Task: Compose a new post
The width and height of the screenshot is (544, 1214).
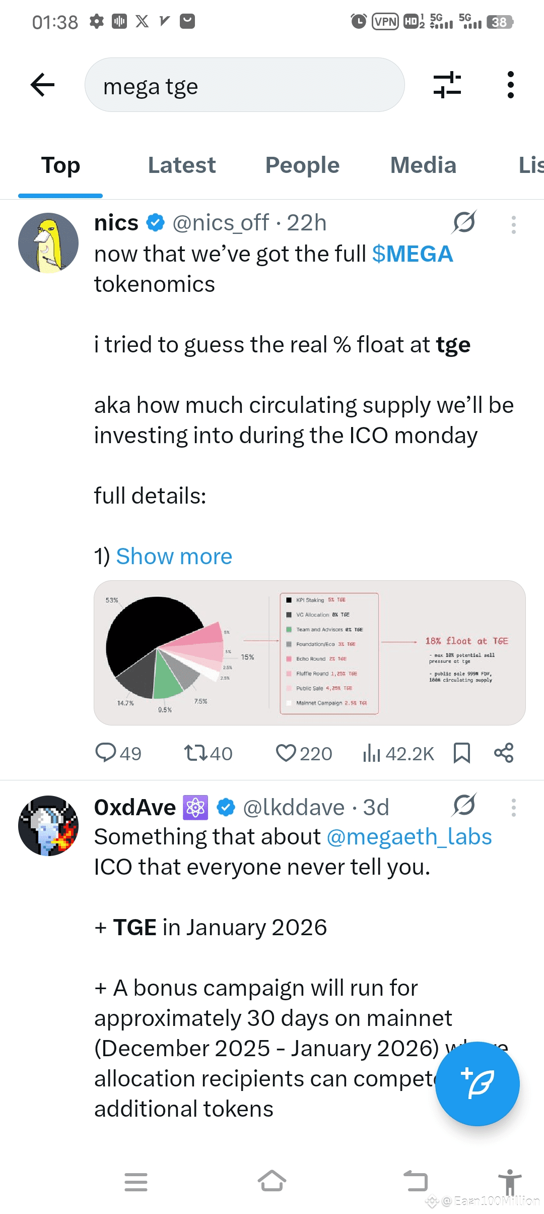Action: coord(477,1083)
